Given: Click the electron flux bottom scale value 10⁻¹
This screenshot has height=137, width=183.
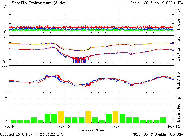Looking at the screenshot, I should (x=4, y=61).
